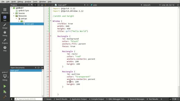Click the Type to locate search field
The height and width of the screenshot is (101, 180).
(29, 99)
